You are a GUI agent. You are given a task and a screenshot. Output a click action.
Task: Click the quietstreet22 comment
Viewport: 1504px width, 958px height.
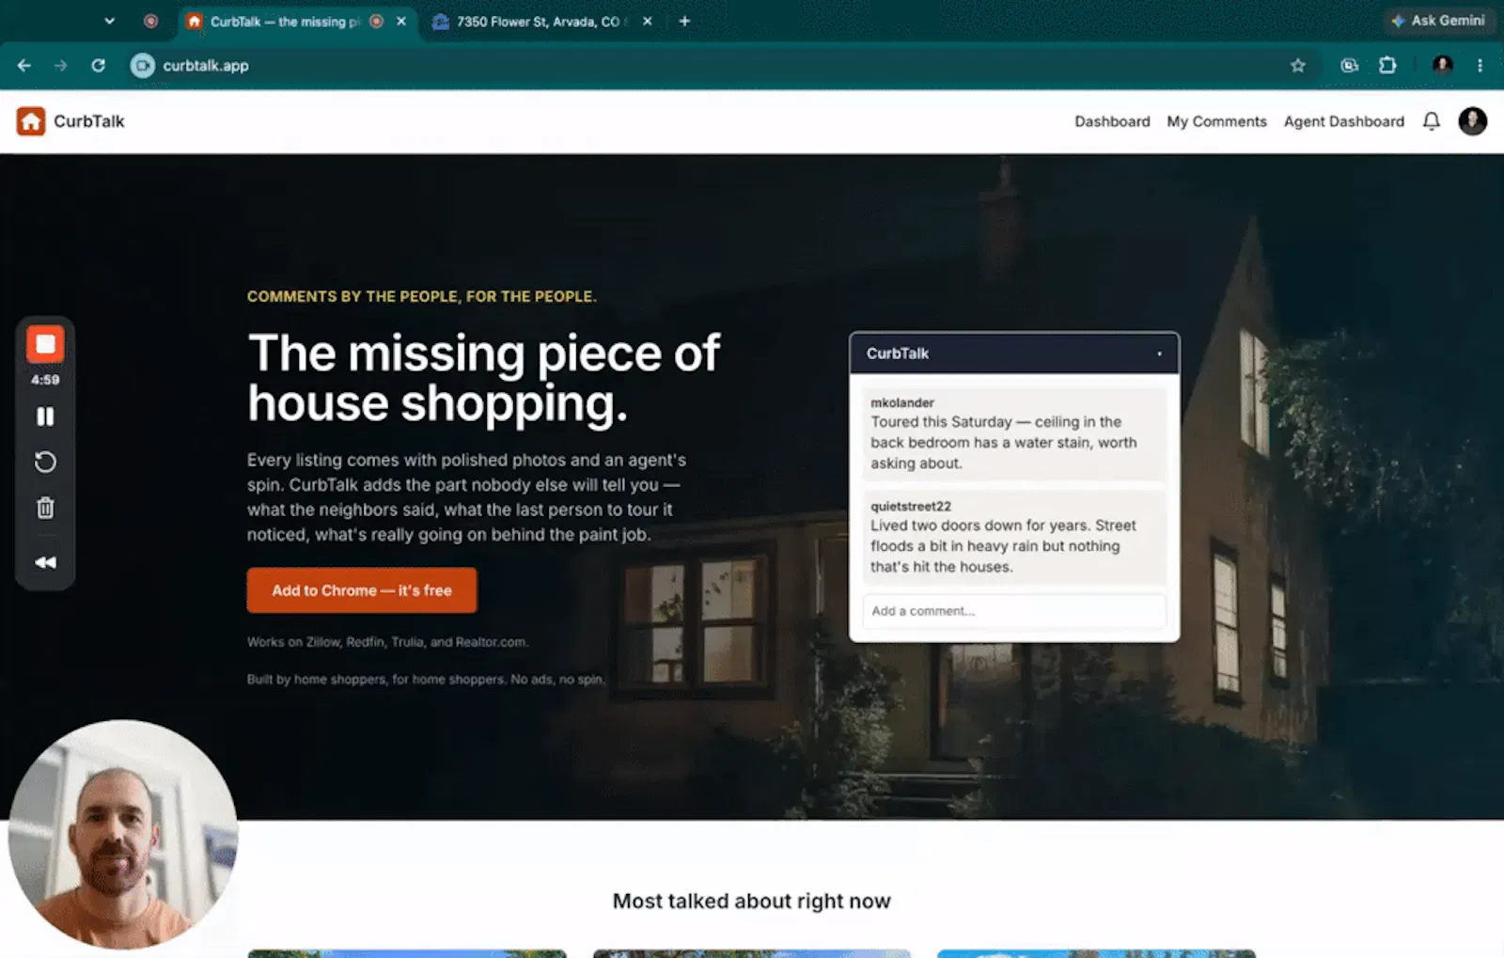point(1014,537)
